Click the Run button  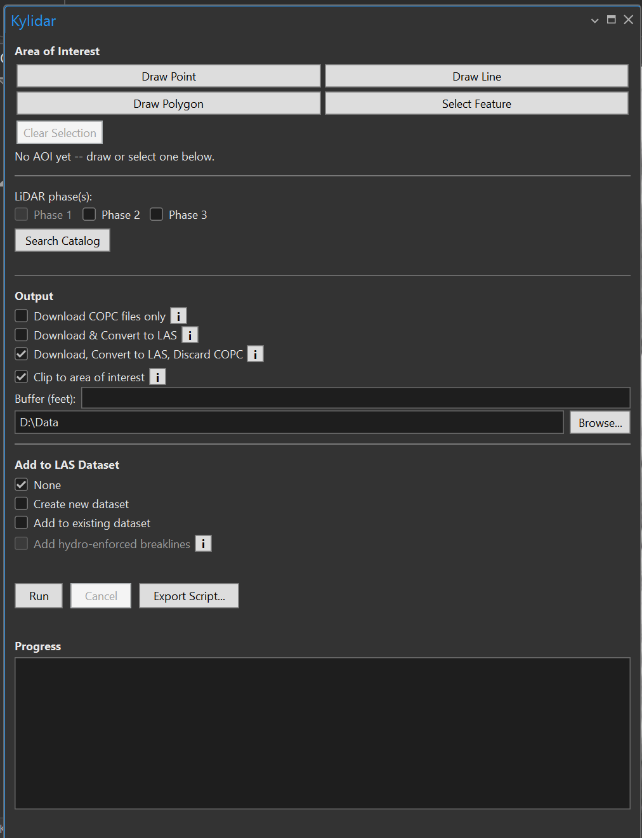39,596
